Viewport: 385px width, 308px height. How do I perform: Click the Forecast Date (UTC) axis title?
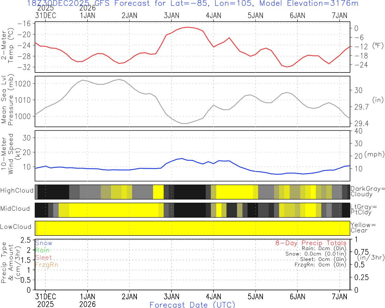[x=192, y=305]
